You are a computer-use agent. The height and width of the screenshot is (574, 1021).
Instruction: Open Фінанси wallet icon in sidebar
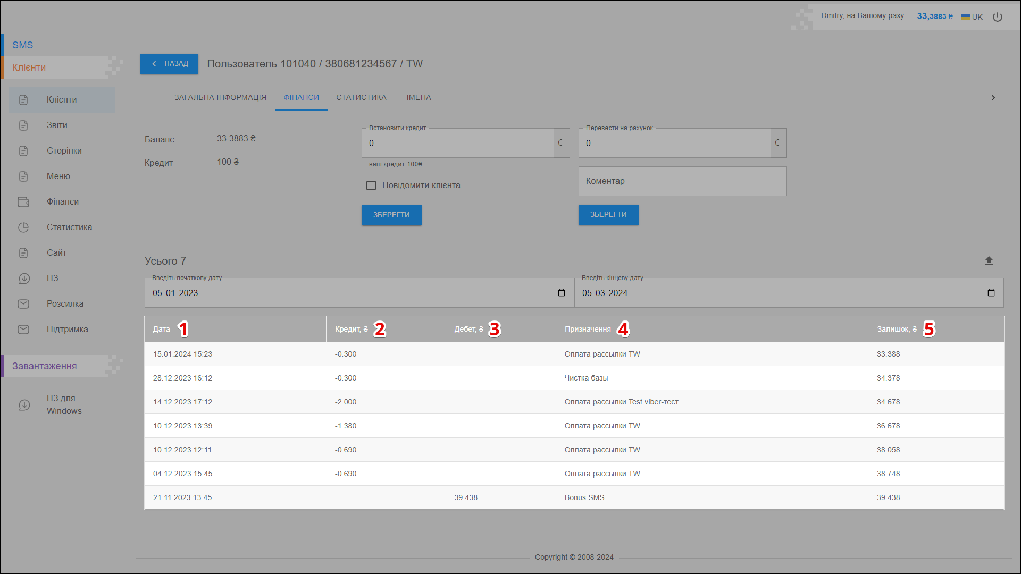(23, 202)
